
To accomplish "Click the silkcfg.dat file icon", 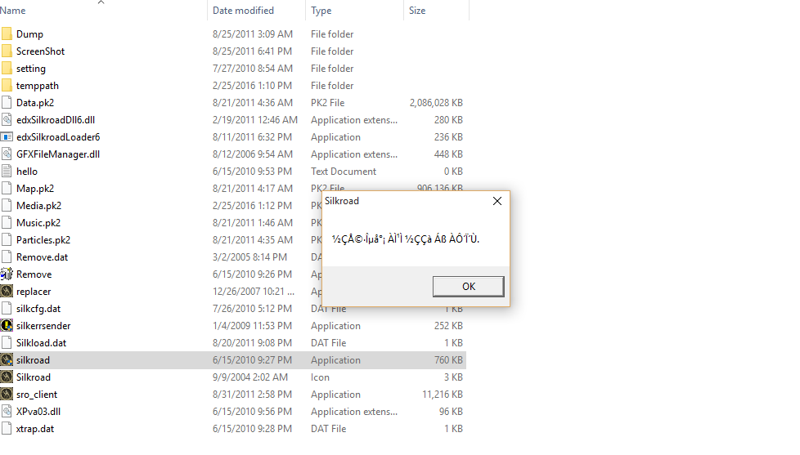I will [7, 308].
